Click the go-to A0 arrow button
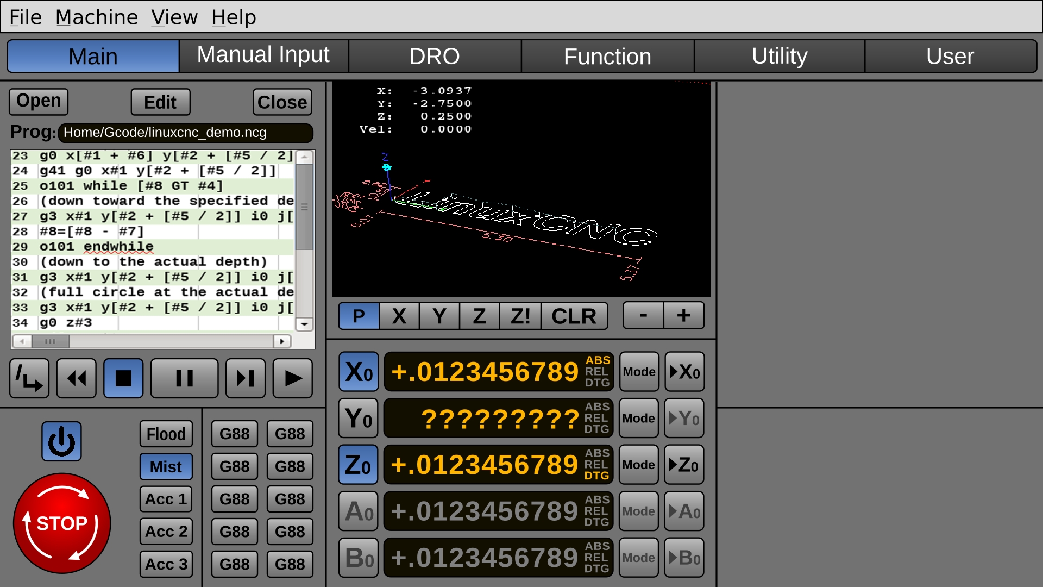The image size is (1043, 587). click(684, 511)
